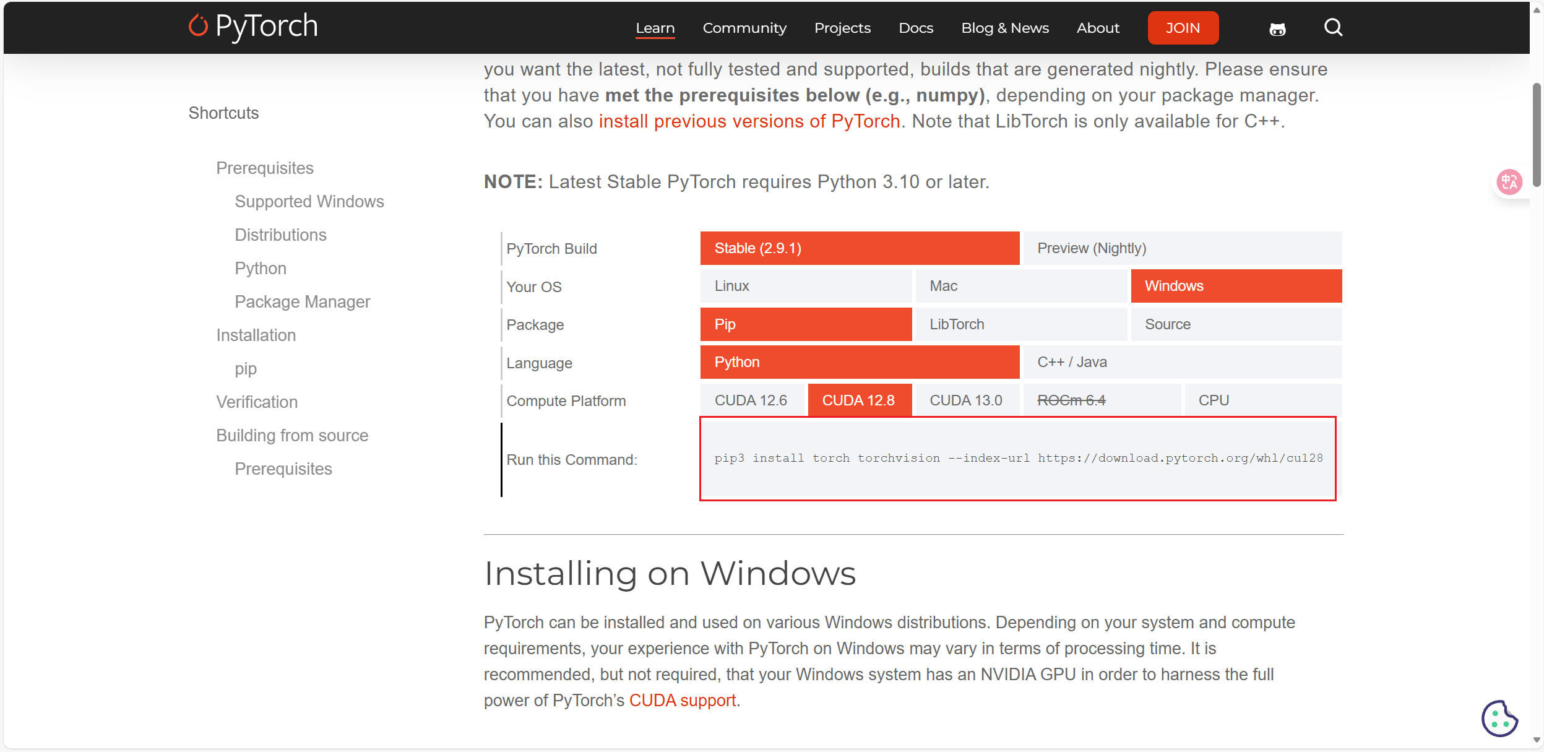This screenshot has height=752, width=1544.
Task: Open the CUDA support link
Action: (x=683, y=701)
